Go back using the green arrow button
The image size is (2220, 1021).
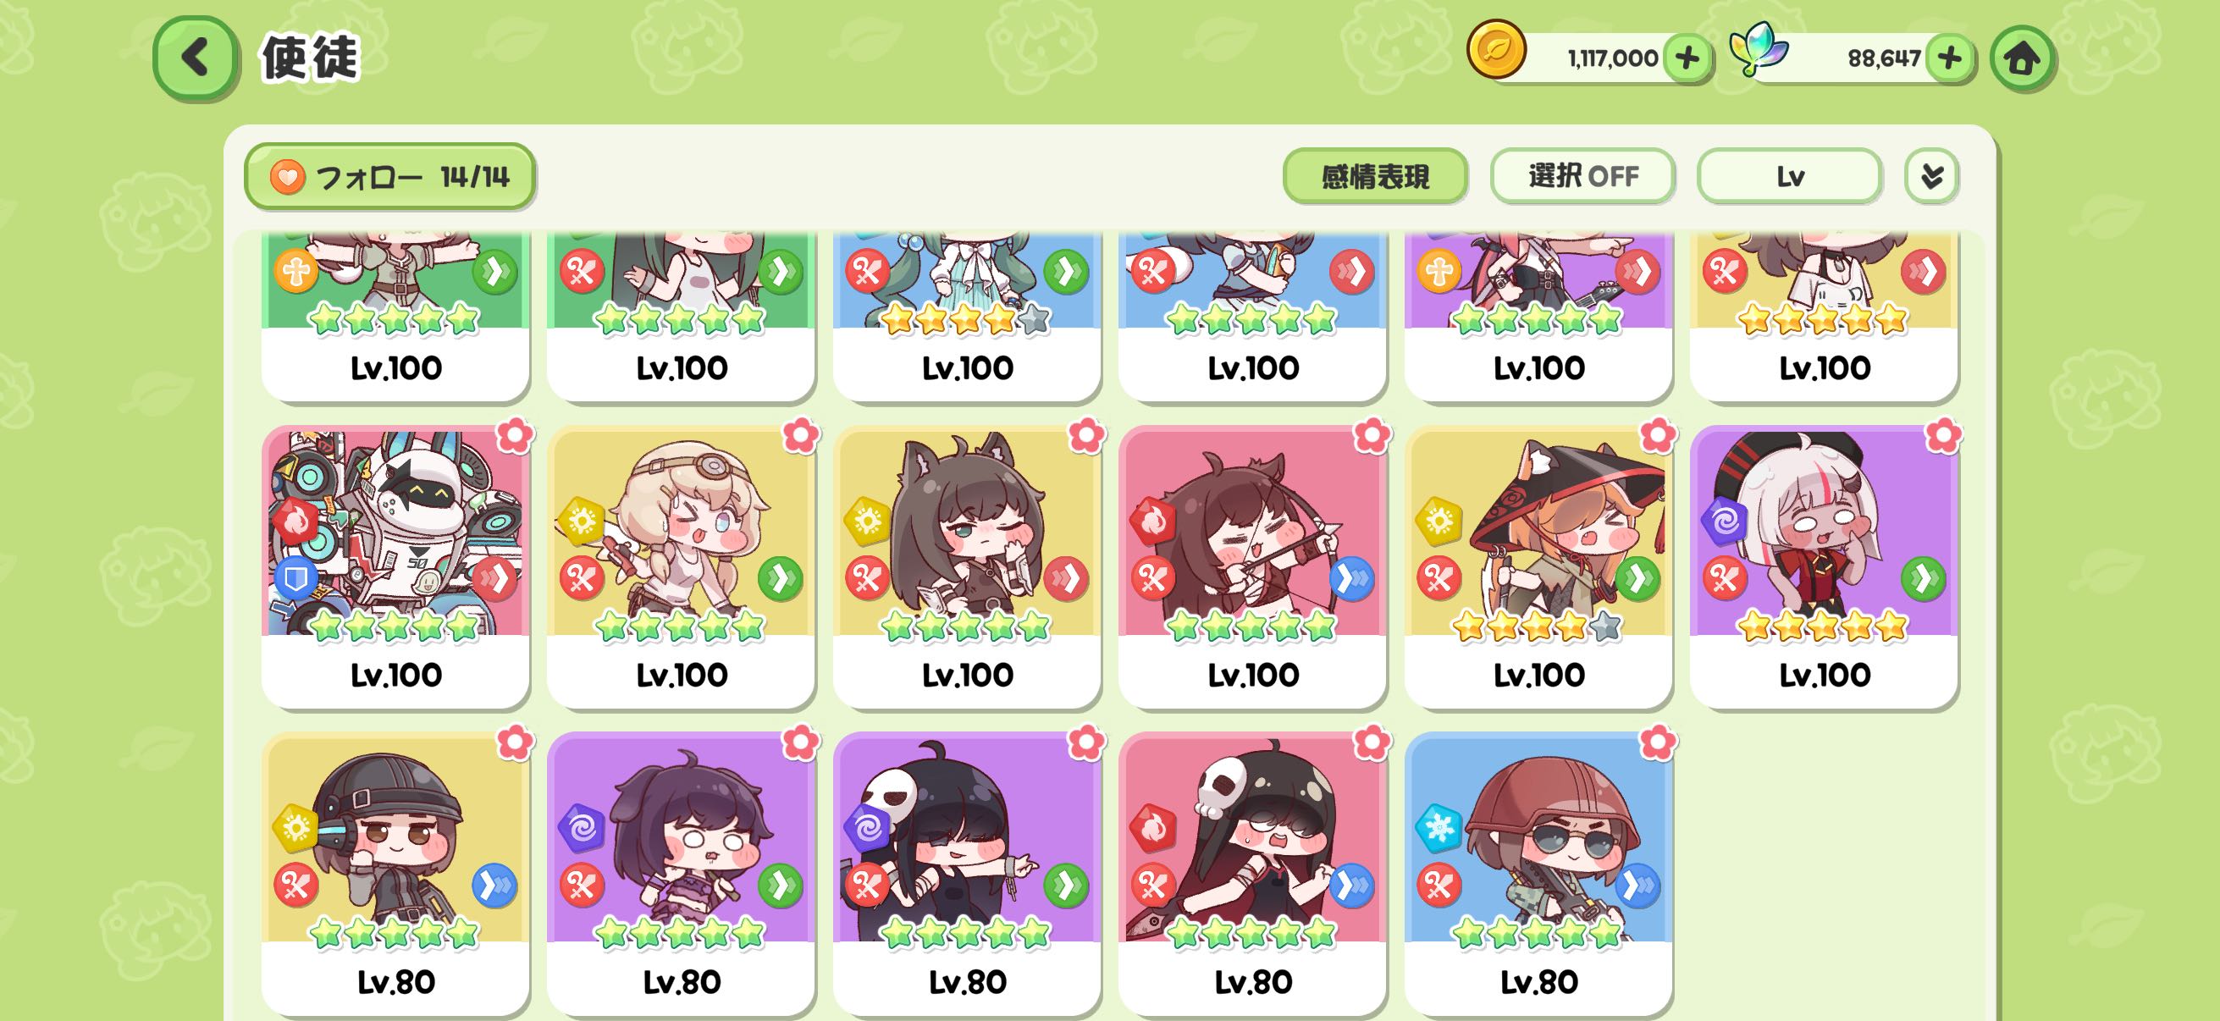[196, 58]
